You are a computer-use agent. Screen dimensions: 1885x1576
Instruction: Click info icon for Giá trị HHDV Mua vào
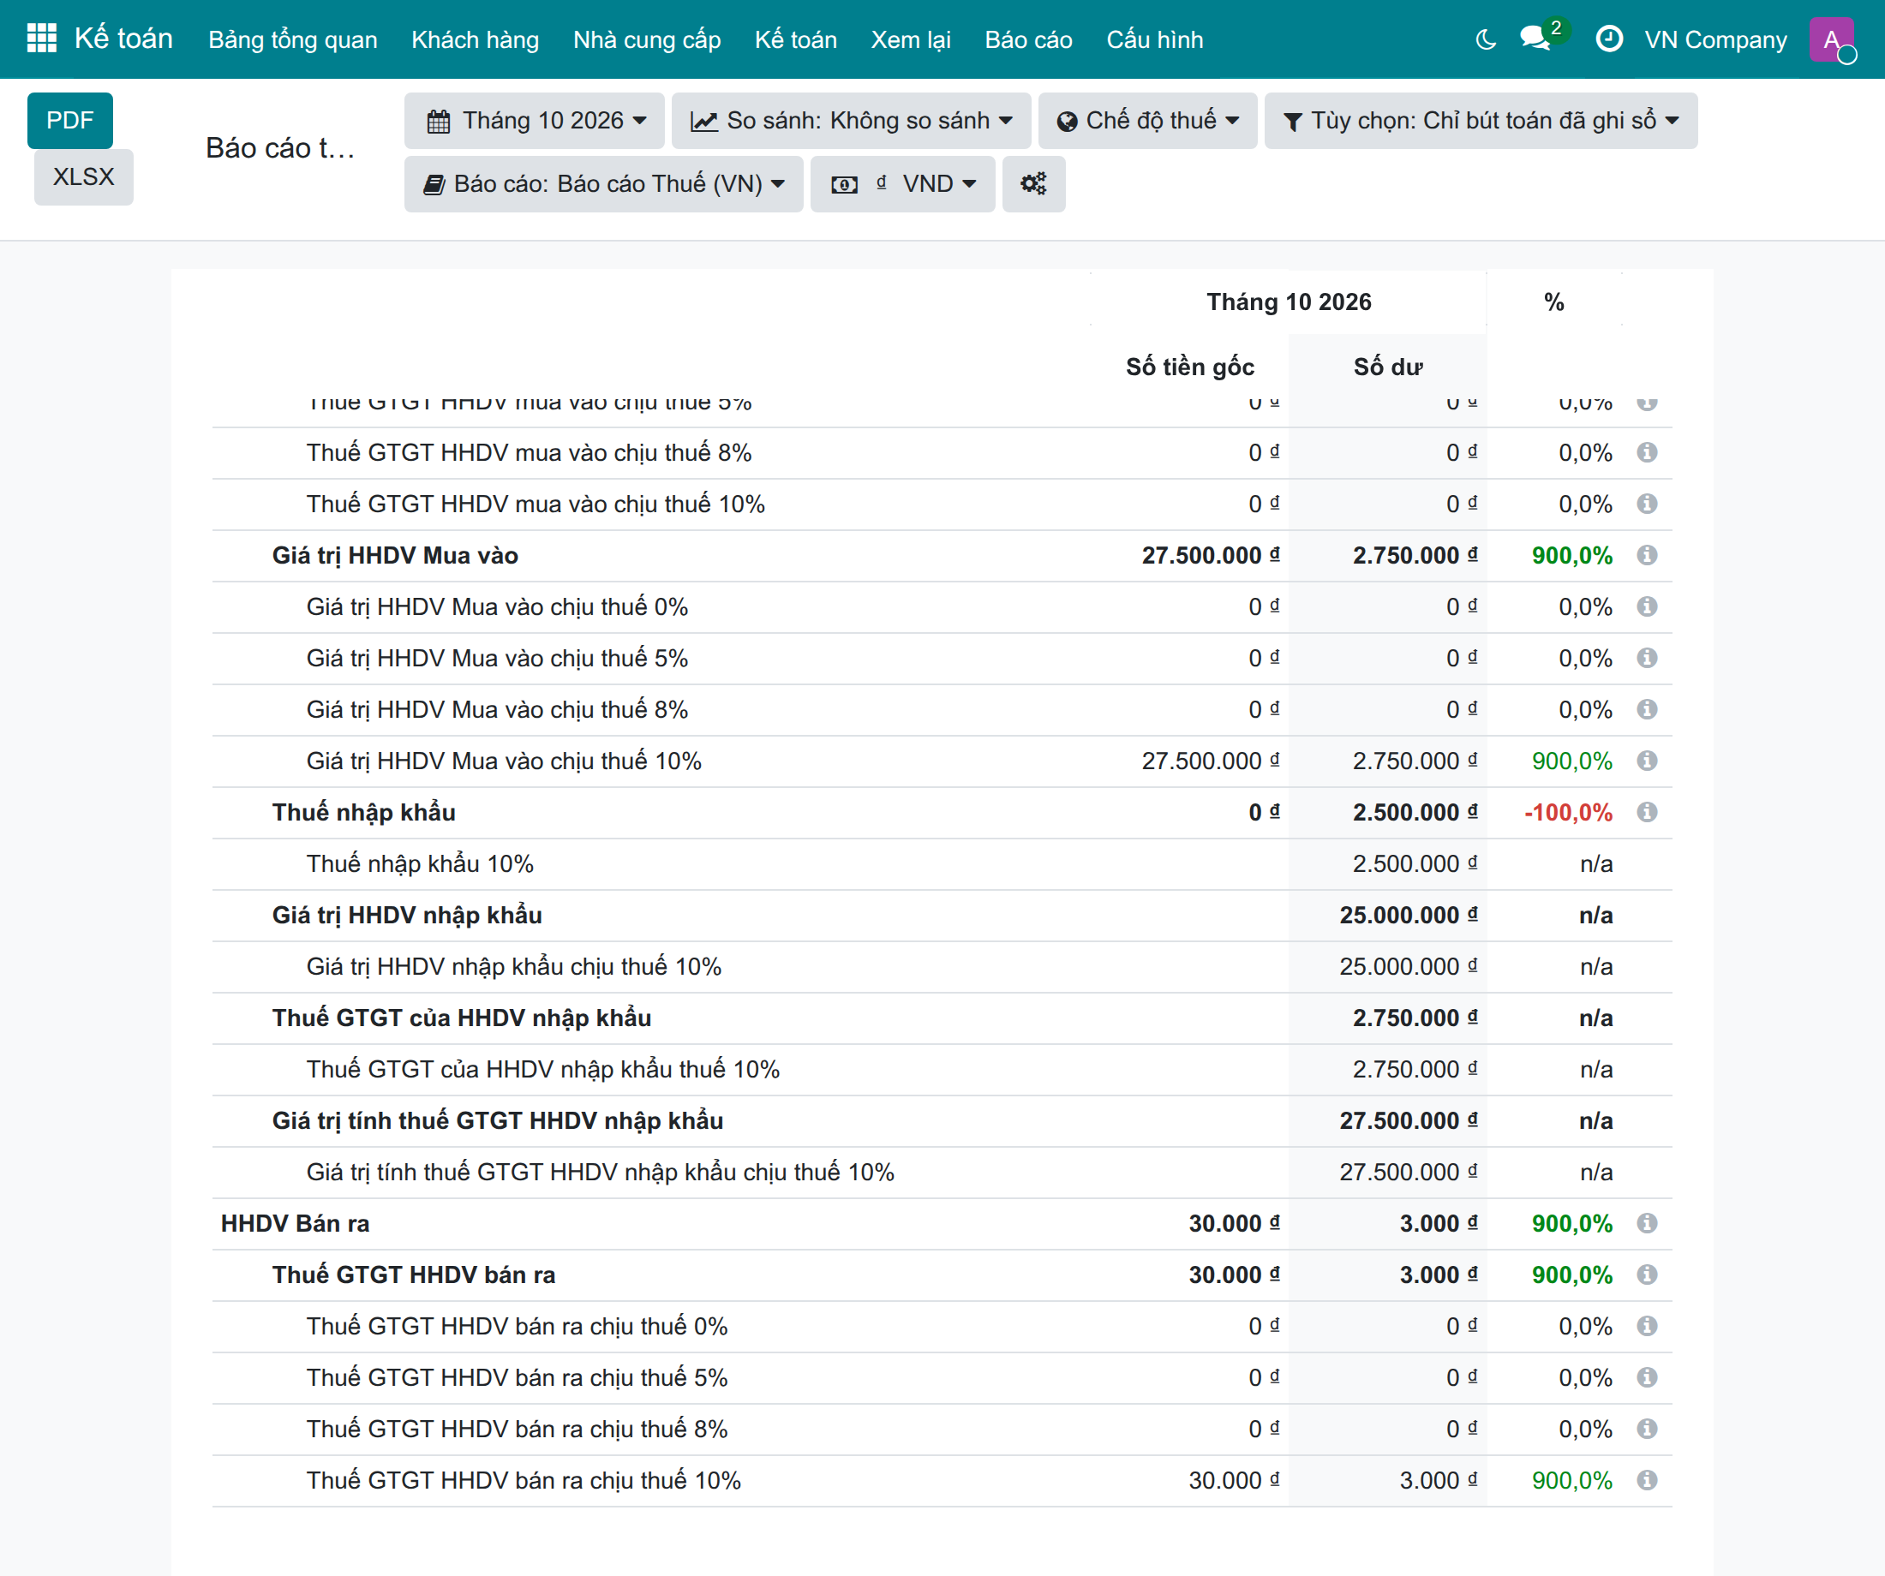tap(1646, 555)
